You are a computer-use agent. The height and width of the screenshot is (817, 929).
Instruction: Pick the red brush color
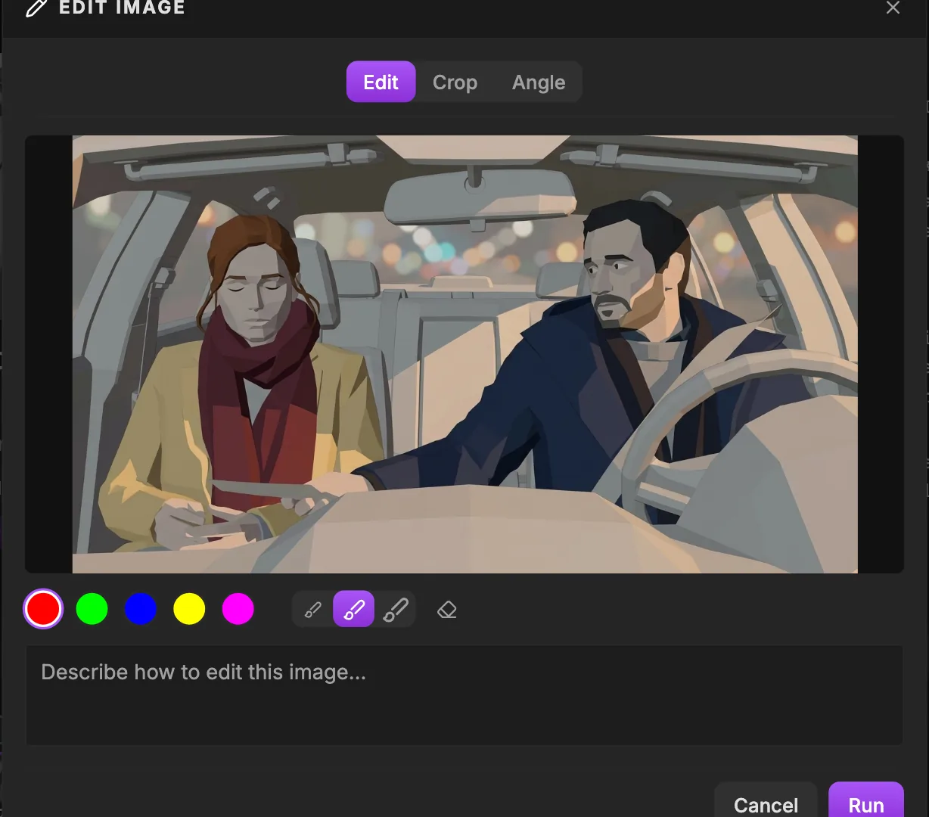pos(43,609)
